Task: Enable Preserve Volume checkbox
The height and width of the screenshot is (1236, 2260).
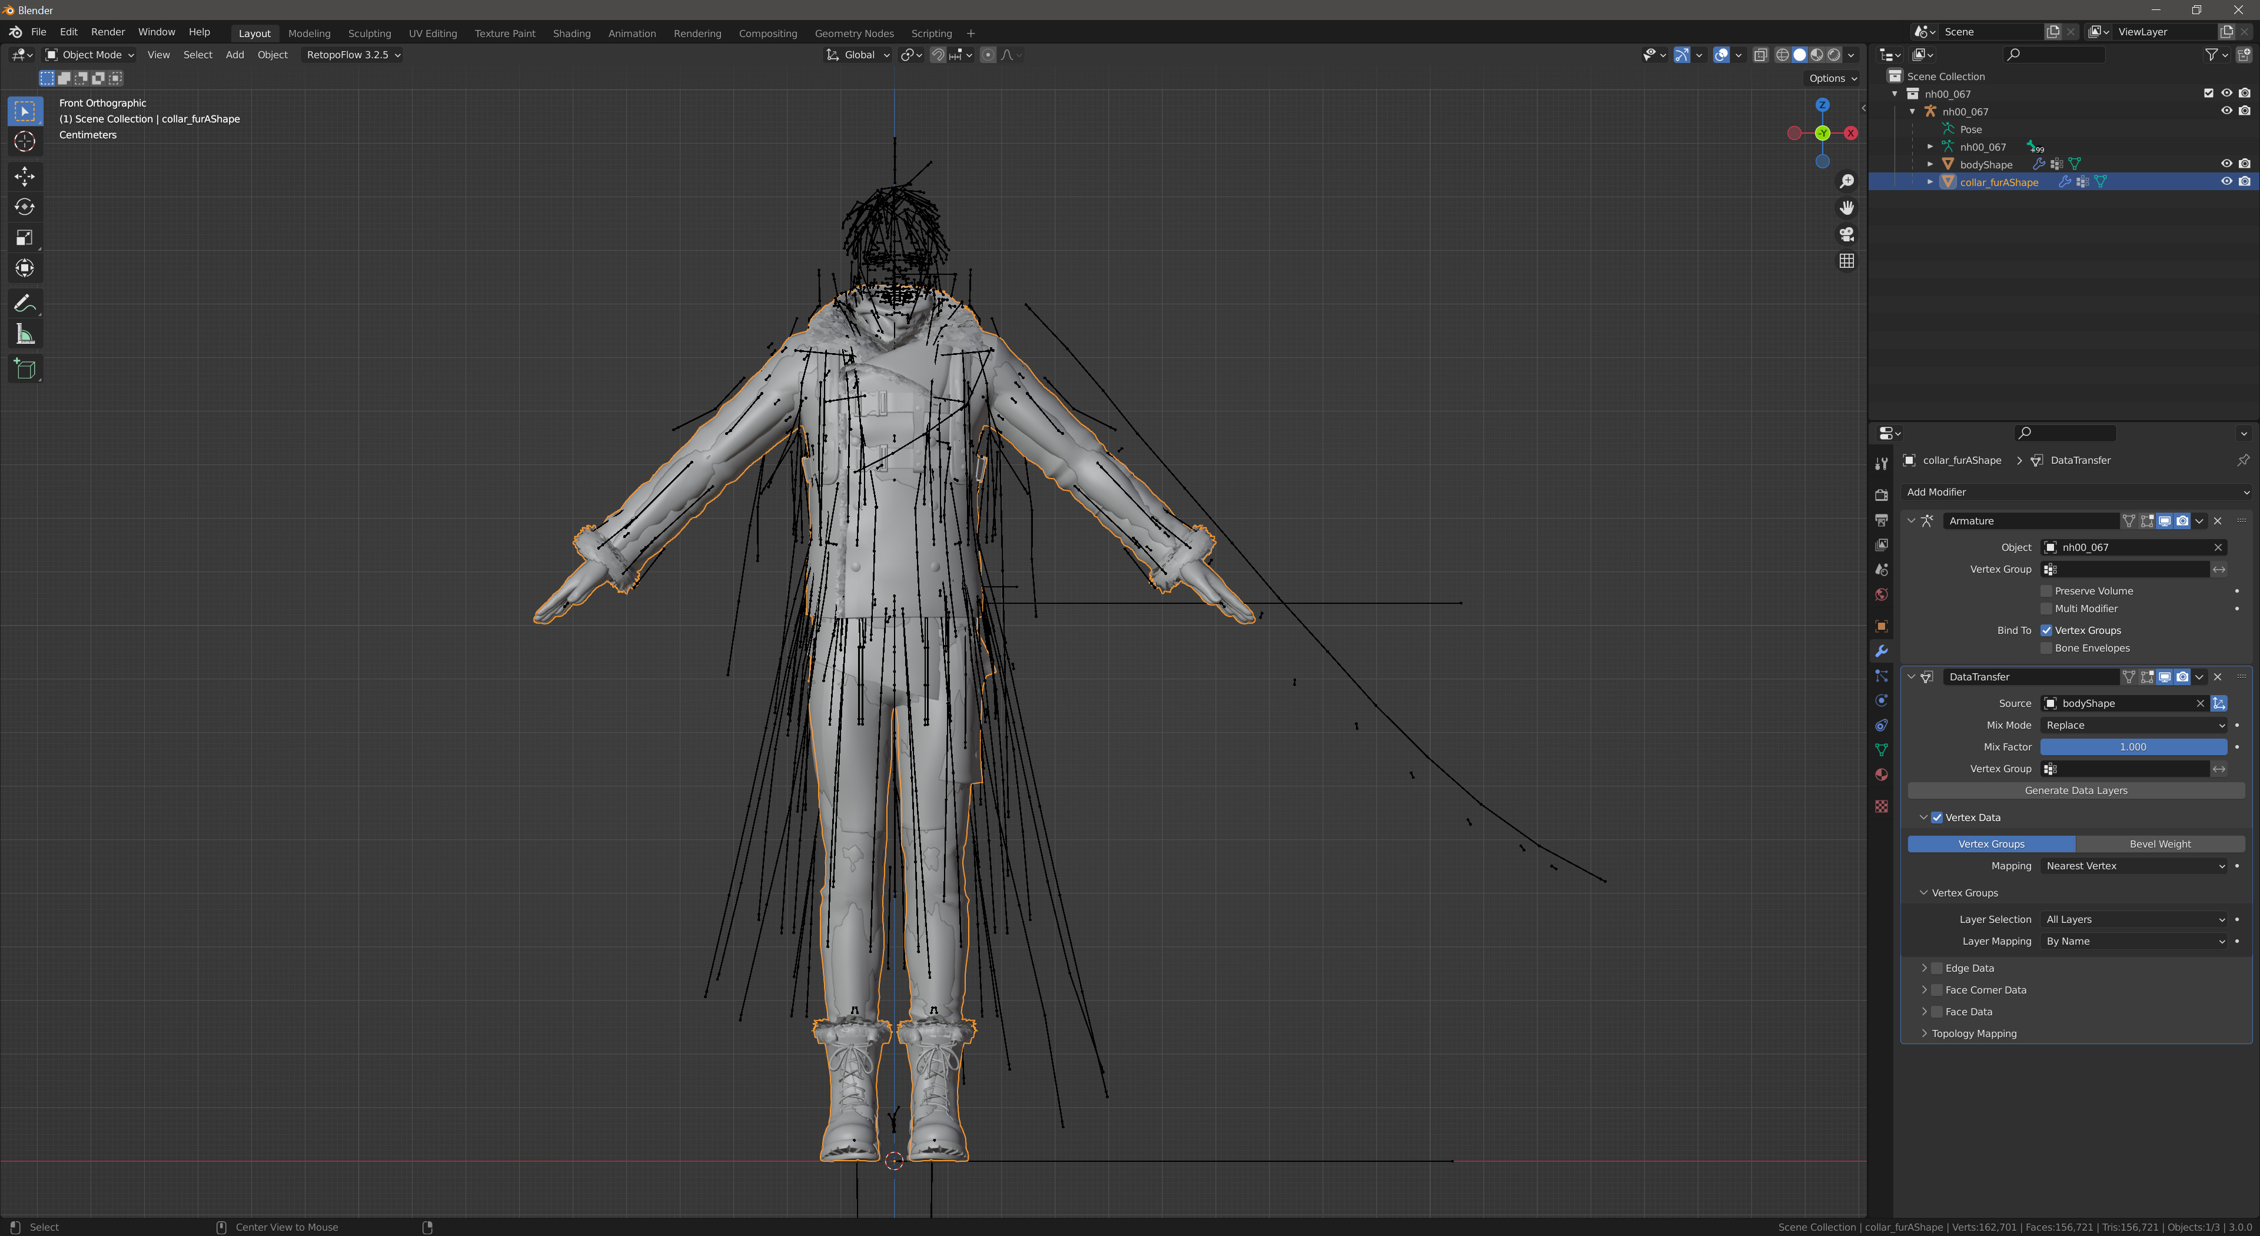Action: (x=2046, y=590)
